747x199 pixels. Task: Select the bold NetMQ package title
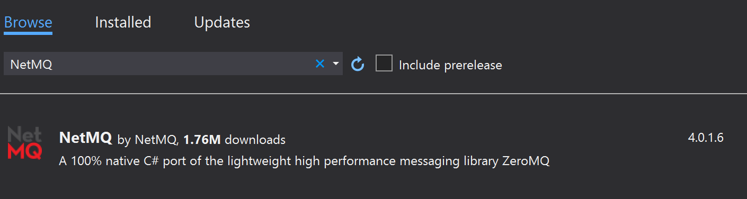[x=86, y=139]
